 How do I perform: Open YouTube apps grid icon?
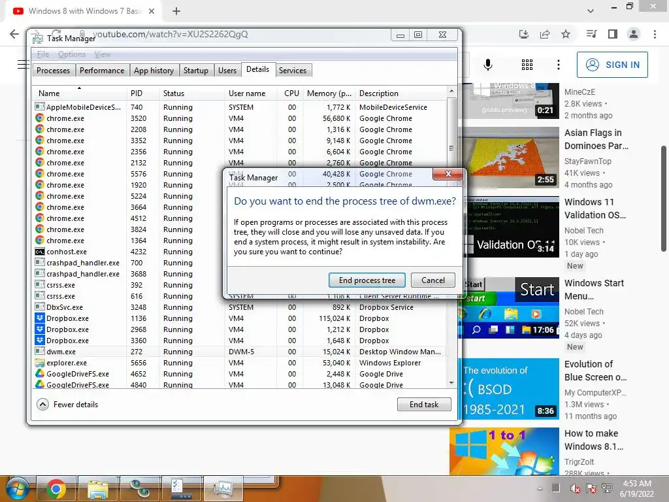[x=527, y=65]
